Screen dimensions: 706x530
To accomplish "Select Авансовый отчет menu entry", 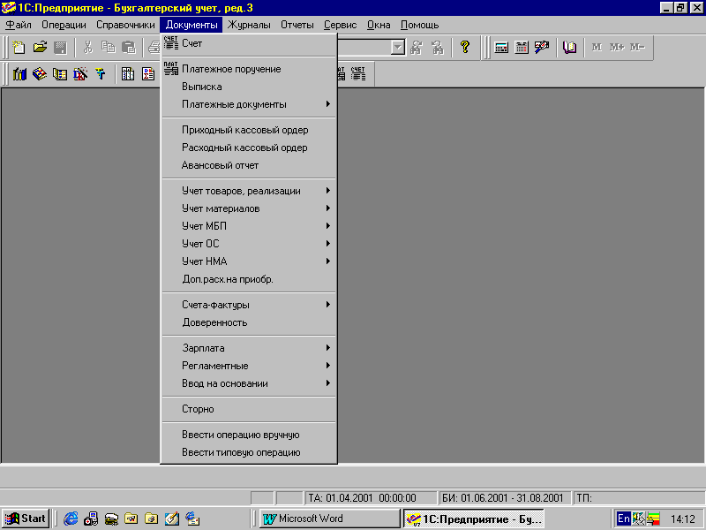I will (x=249, y=165).
